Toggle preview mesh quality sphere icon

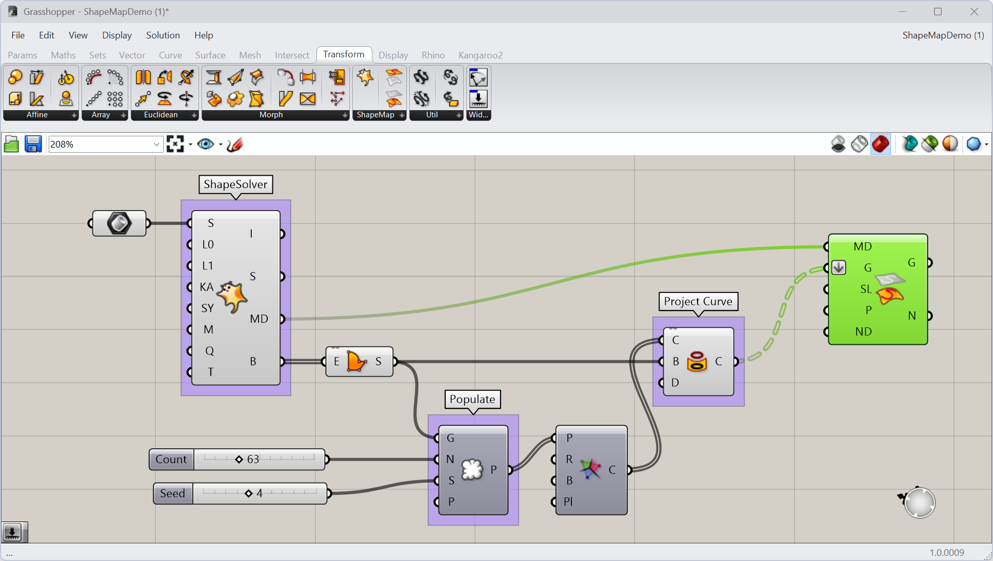[x=974, y=144]
